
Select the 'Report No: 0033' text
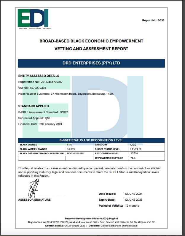coord(153,20)
